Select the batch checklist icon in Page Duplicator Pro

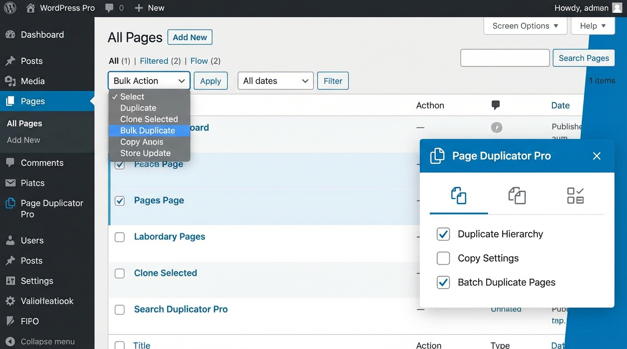point(575,195)
